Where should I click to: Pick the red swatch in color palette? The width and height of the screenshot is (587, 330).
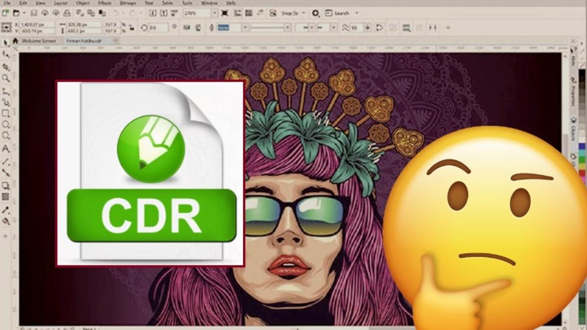582,173
